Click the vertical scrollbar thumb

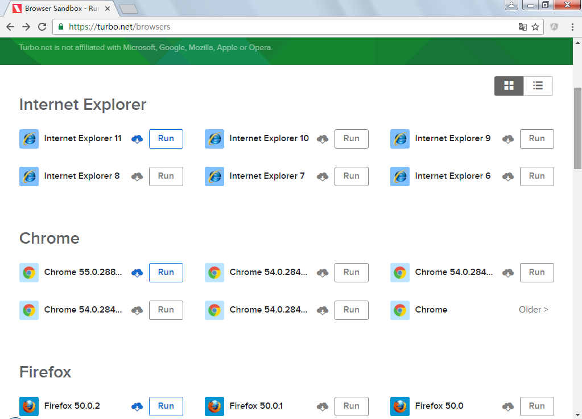(x=577, y=128)
